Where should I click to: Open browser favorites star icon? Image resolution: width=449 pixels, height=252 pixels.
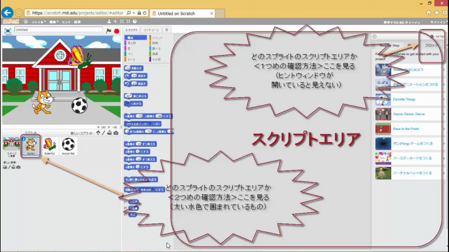[437, 13]
